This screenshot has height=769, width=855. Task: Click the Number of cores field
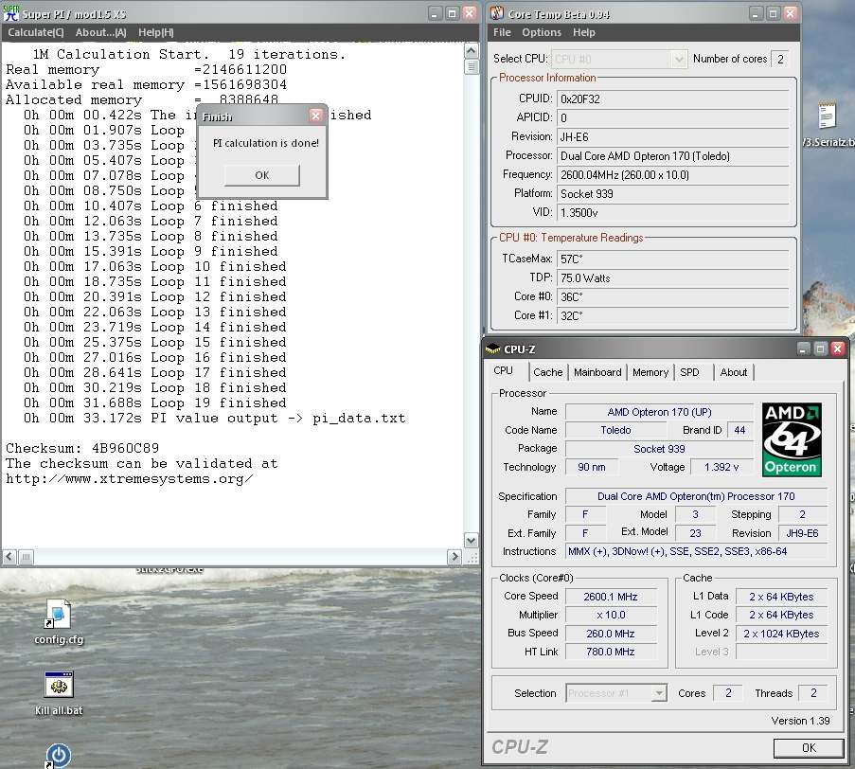click(x=780, y=59)
